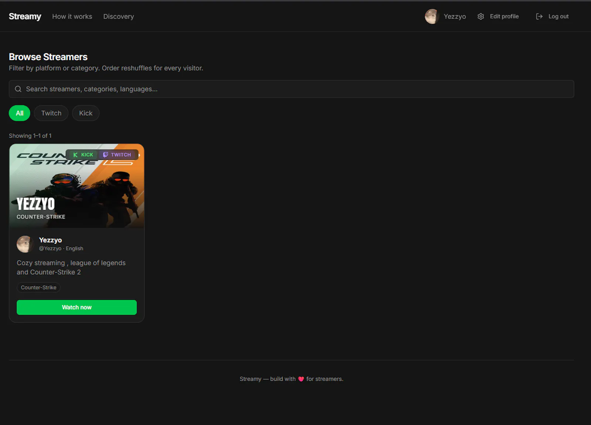Image resolution: width=591 pixels, height=425 pixels.
Task: Open the How it works page
Action: (72, 16)
